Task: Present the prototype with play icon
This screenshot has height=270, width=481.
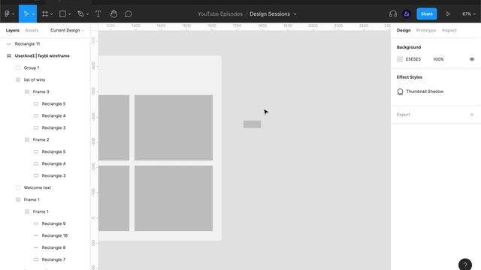Action: click(x=448, y=13)
